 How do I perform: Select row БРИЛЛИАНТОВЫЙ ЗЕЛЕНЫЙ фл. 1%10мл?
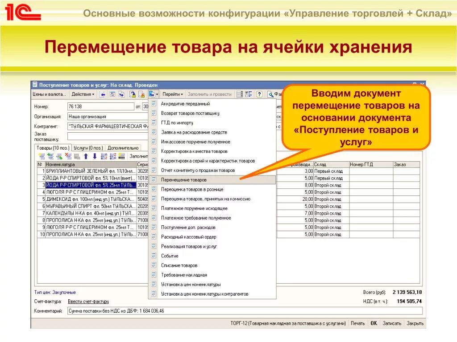pyautogui.click(x=91, y=171)
